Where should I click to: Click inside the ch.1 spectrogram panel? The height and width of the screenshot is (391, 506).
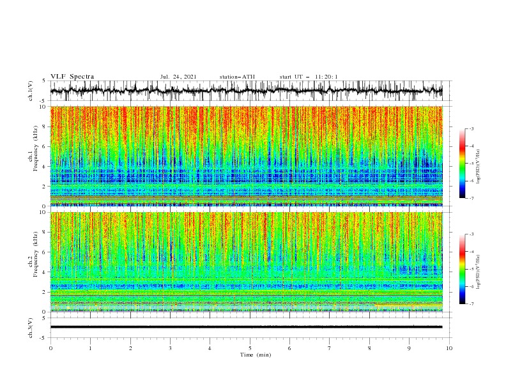click(x=246, y=156)
